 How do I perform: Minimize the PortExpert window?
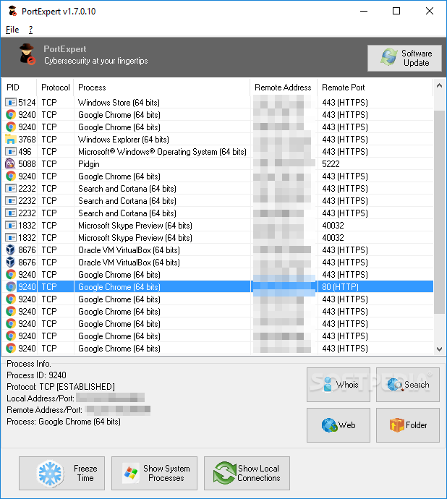click(364, 11)
